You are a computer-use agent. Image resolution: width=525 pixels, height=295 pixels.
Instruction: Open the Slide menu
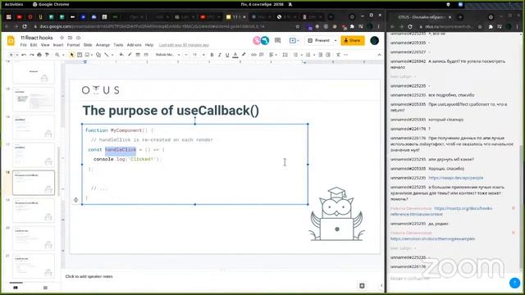pos(88,45)
